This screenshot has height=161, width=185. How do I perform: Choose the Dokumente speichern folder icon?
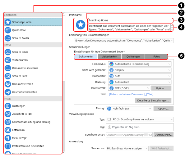8,68
